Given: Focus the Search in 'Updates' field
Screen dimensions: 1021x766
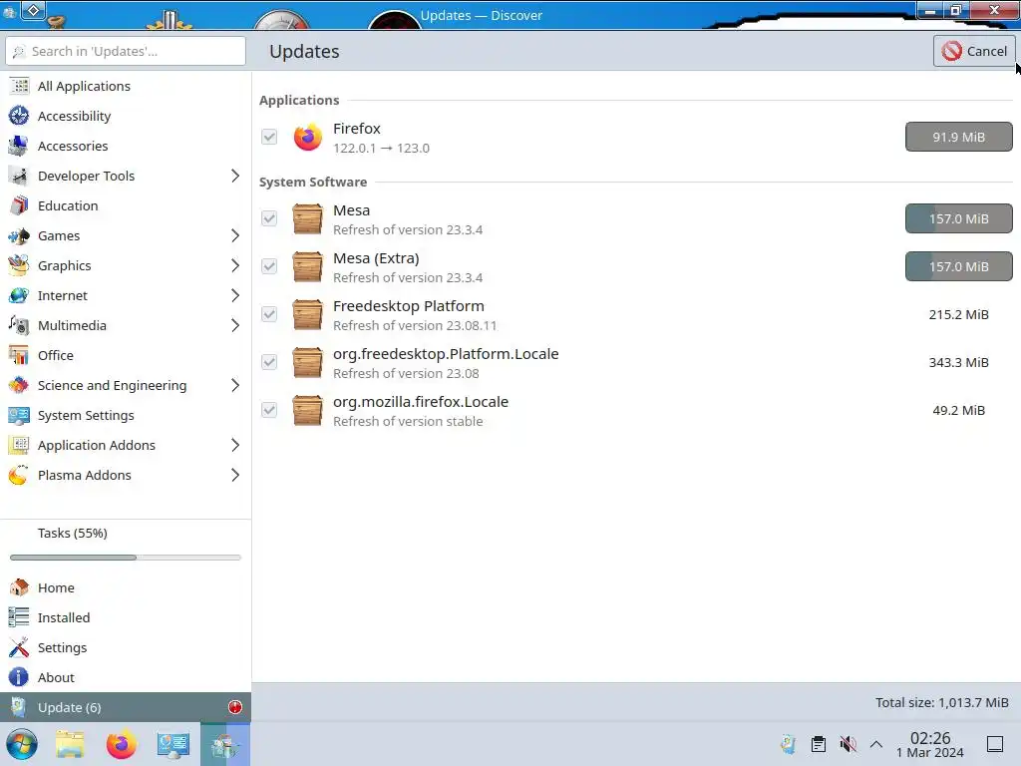Looking at the screenshot, I should coord(126,51).
